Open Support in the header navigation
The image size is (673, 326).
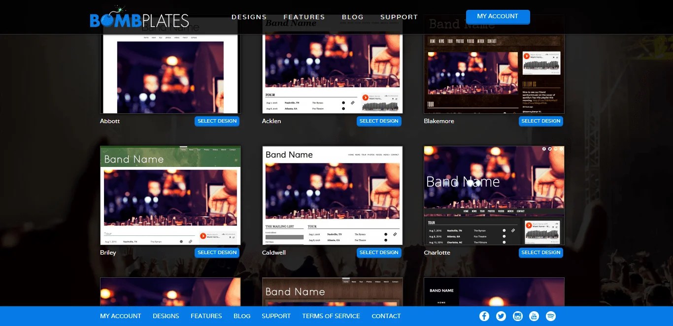(x=399, y=17)
